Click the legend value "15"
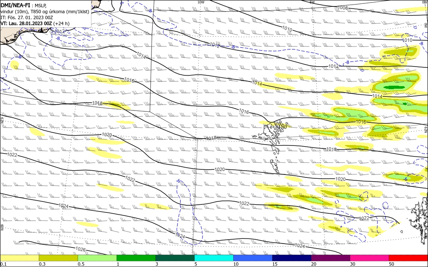 (275, 264)
